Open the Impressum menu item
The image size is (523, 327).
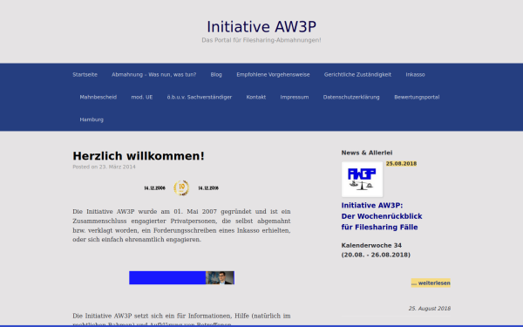click(295, 97)
